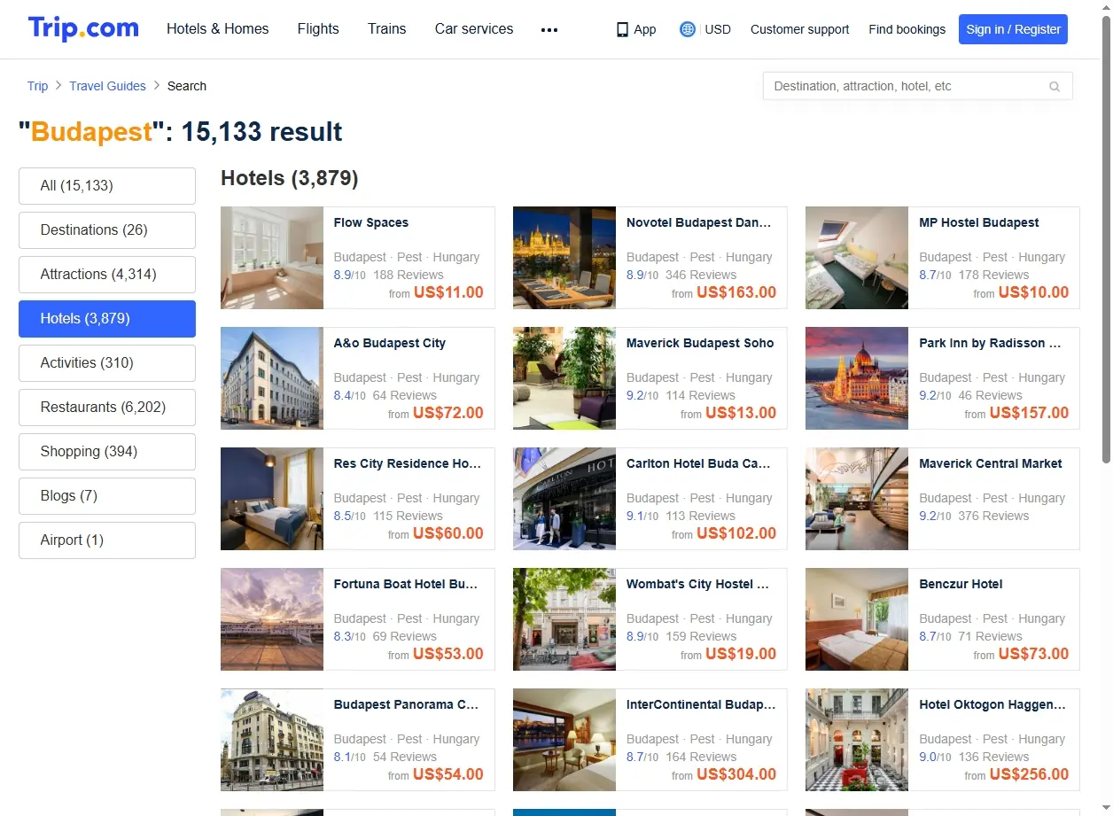Image resolution: width=1113 pixels, height=816 pixels.
Task: Click the US$11.00 Flow Spaces price
Action: (448, 292)
